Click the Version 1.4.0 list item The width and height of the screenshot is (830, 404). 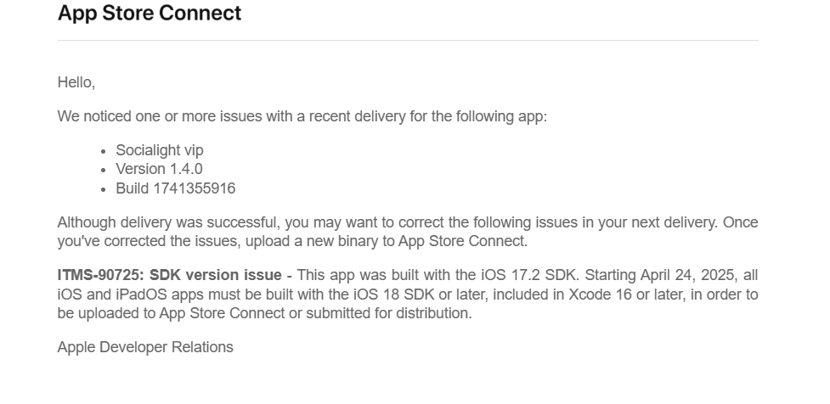[159, 169]
